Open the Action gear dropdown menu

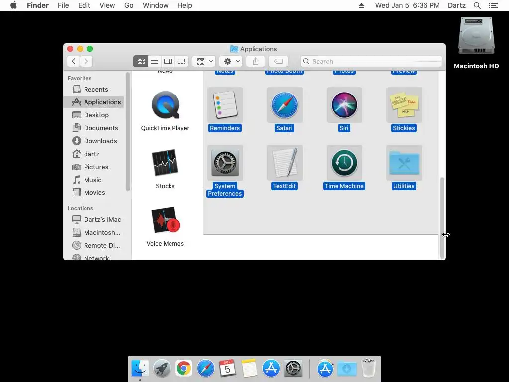(x=231, y=61)
